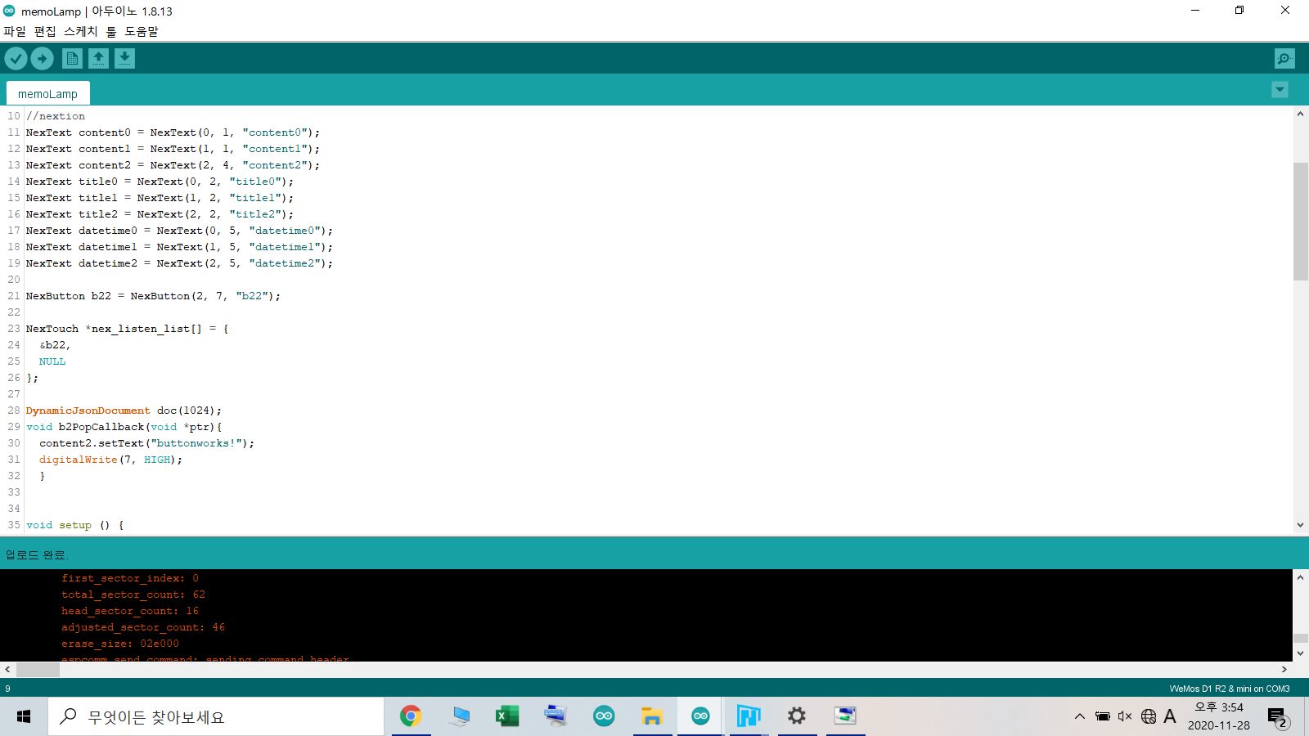The image size is (1309, 736).
Task: Click the board info "WeMos D1 R2 & mini on COM3"
Action: pos(1229,689)
